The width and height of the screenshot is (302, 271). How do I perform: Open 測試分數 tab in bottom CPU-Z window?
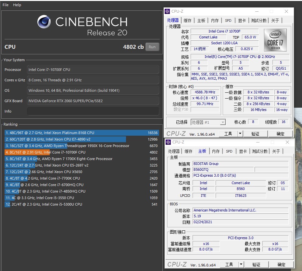coord(260,151)
